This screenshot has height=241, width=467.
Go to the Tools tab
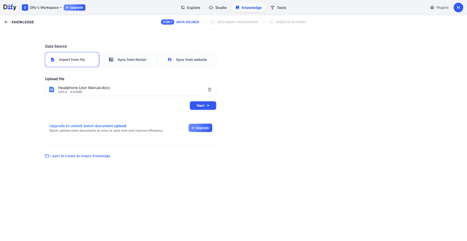point(278,8)
